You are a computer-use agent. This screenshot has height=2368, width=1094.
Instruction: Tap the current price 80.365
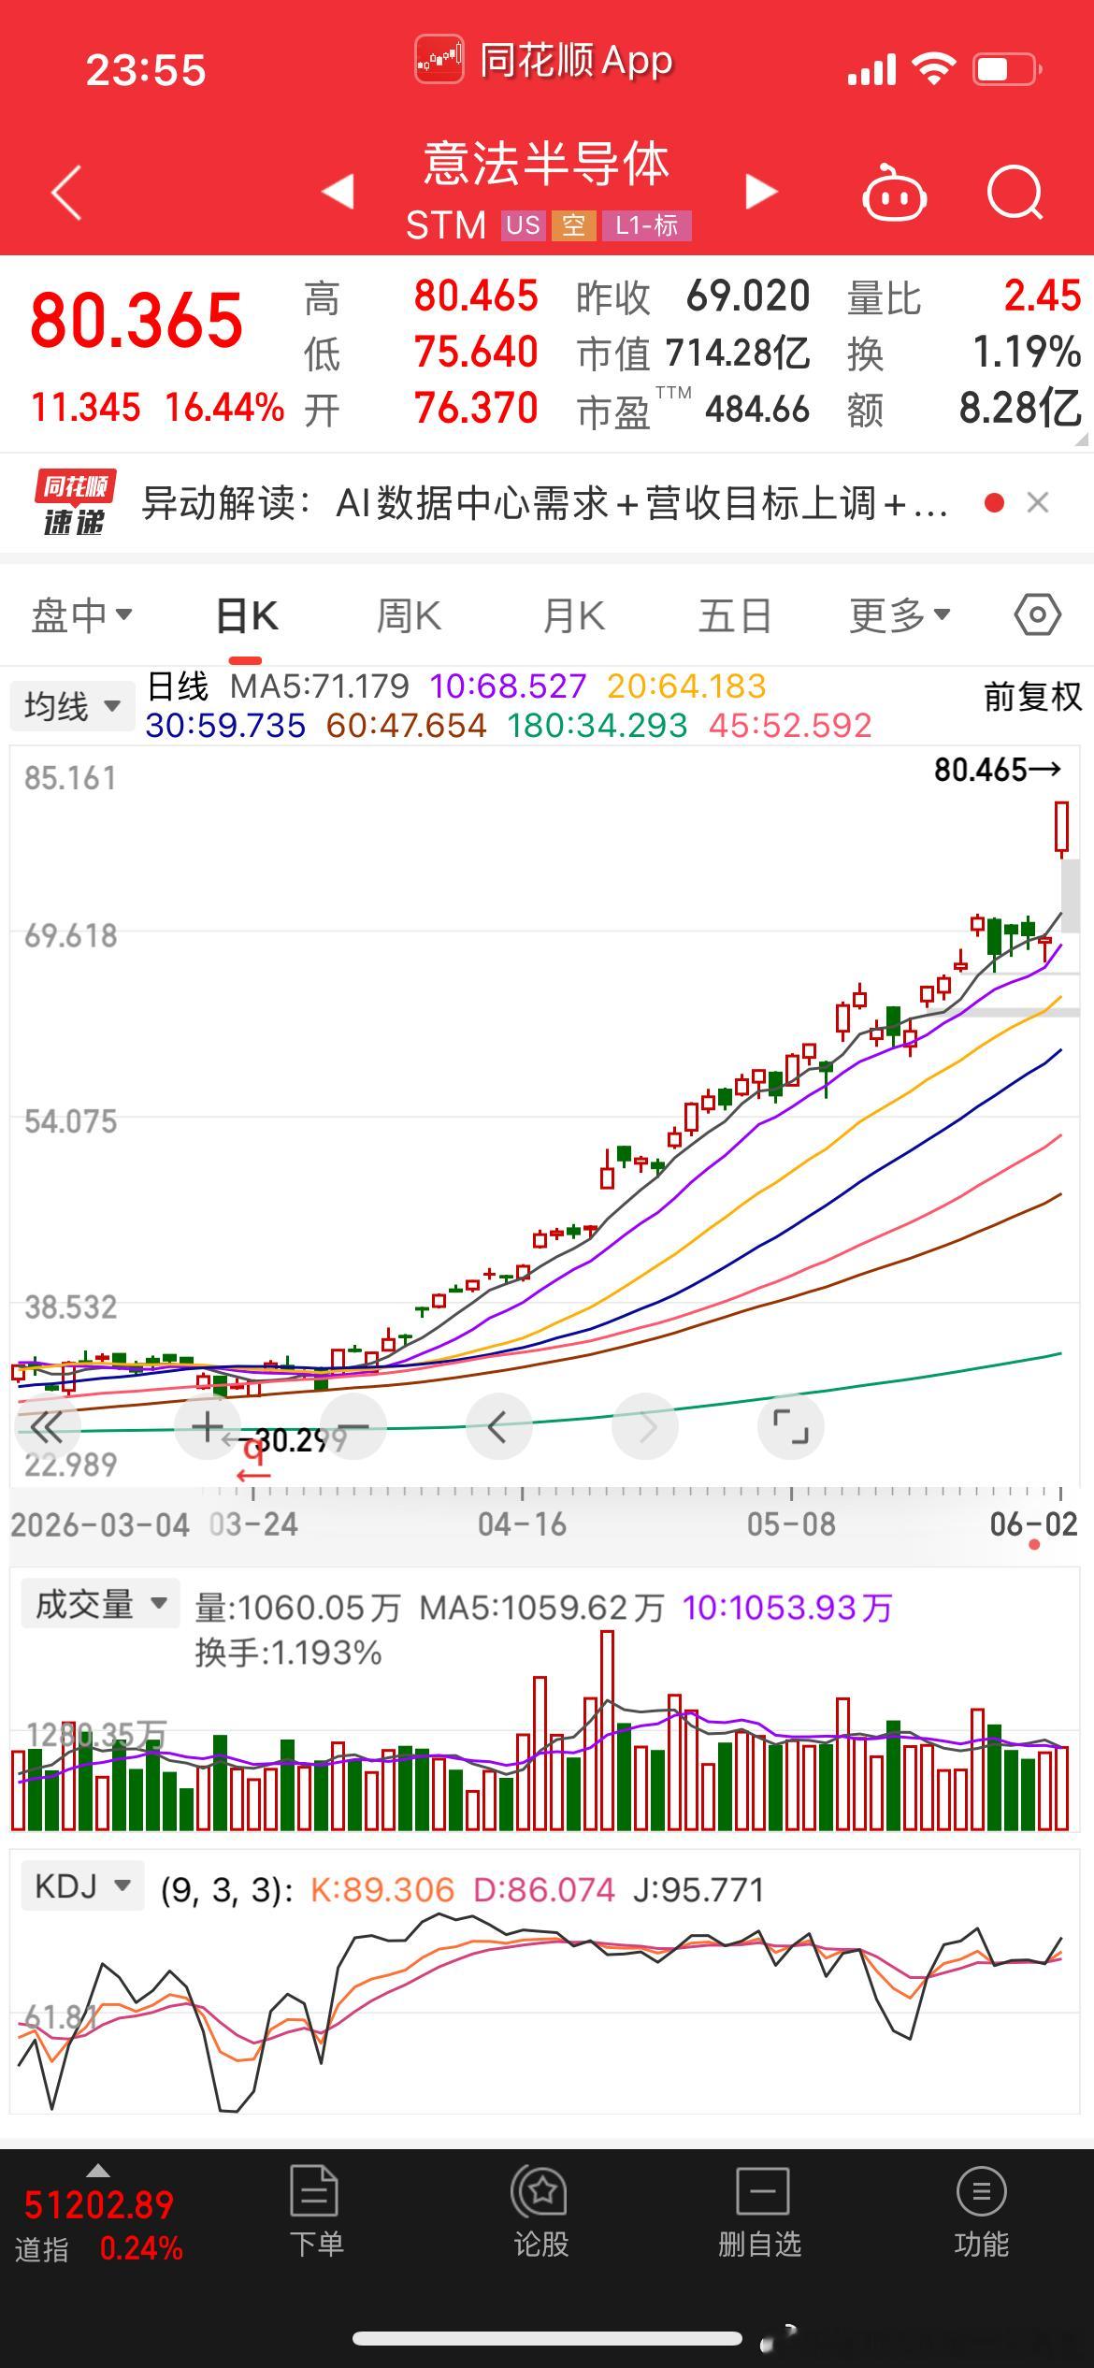[137, 321]
